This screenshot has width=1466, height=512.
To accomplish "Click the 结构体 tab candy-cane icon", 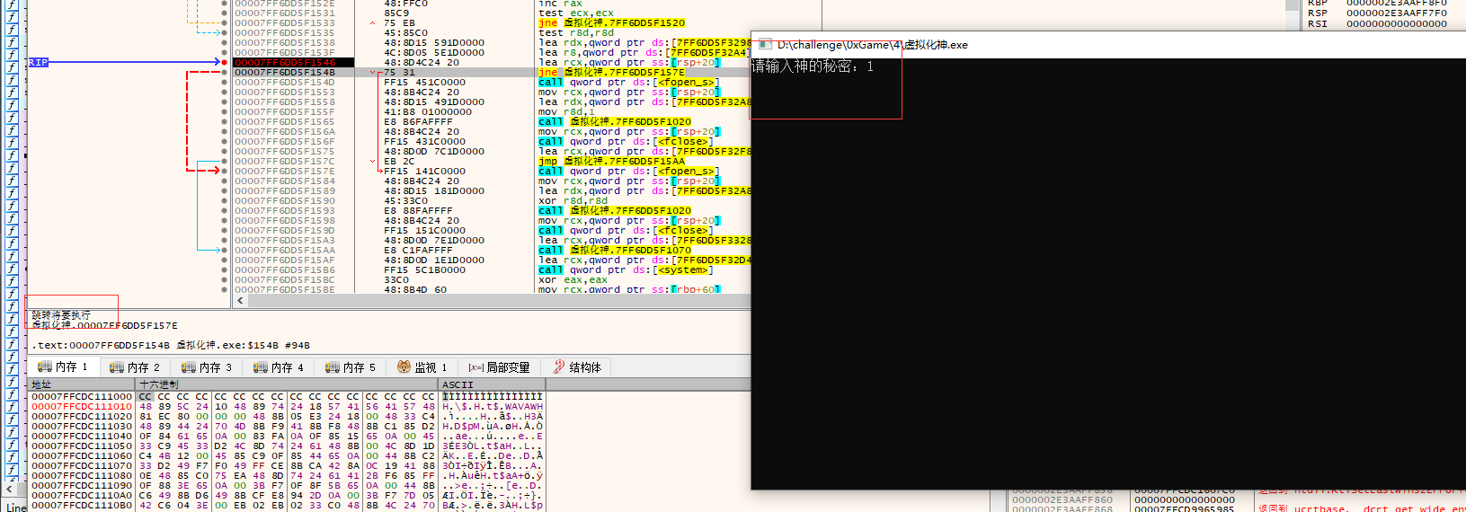I will click(x=558, y=367).
